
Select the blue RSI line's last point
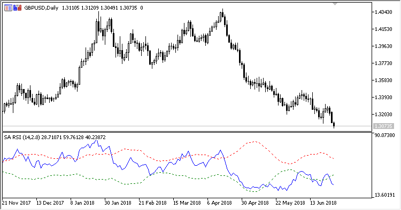point(333,184)
